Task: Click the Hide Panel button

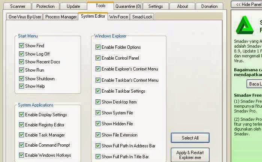Action: coord(247,4)
